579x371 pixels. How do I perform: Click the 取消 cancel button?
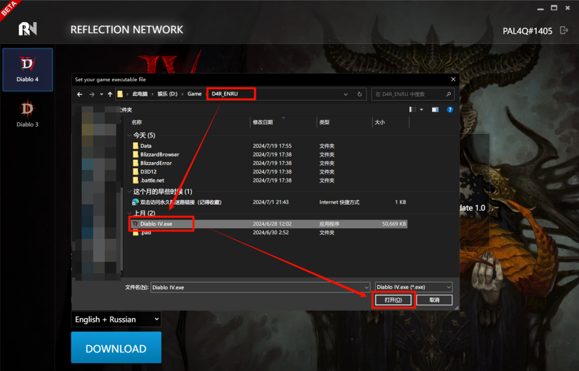coord(434,300)
